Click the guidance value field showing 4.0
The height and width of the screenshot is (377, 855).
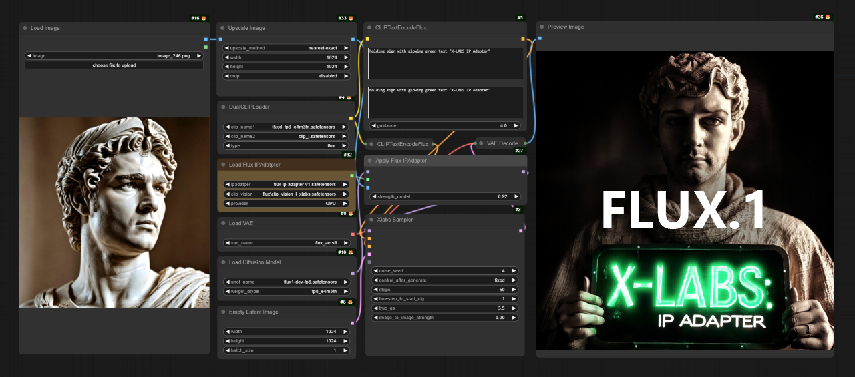point(444,125)
